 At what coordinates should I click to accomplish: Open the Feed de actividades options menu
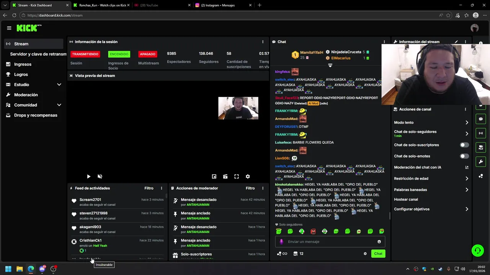tap(162, 188)
